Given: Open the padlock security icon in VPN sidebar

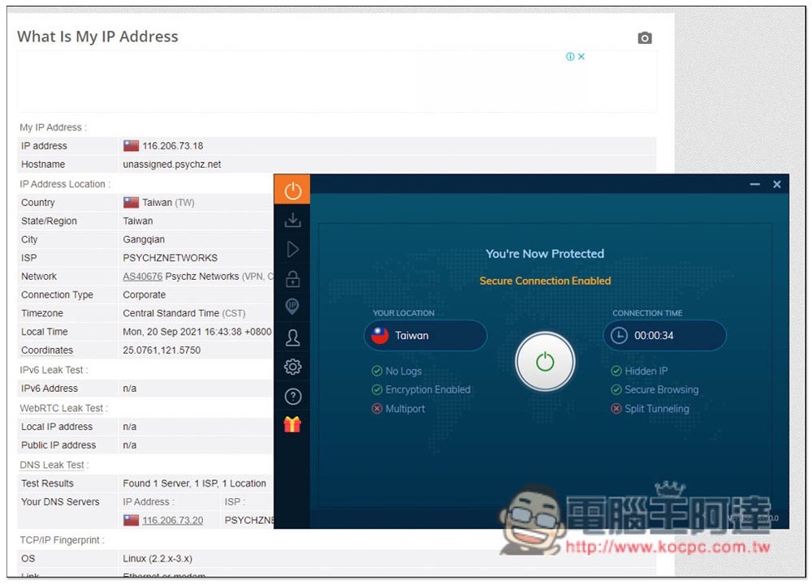Looking at the screenshot, I should tap(292, 279).
